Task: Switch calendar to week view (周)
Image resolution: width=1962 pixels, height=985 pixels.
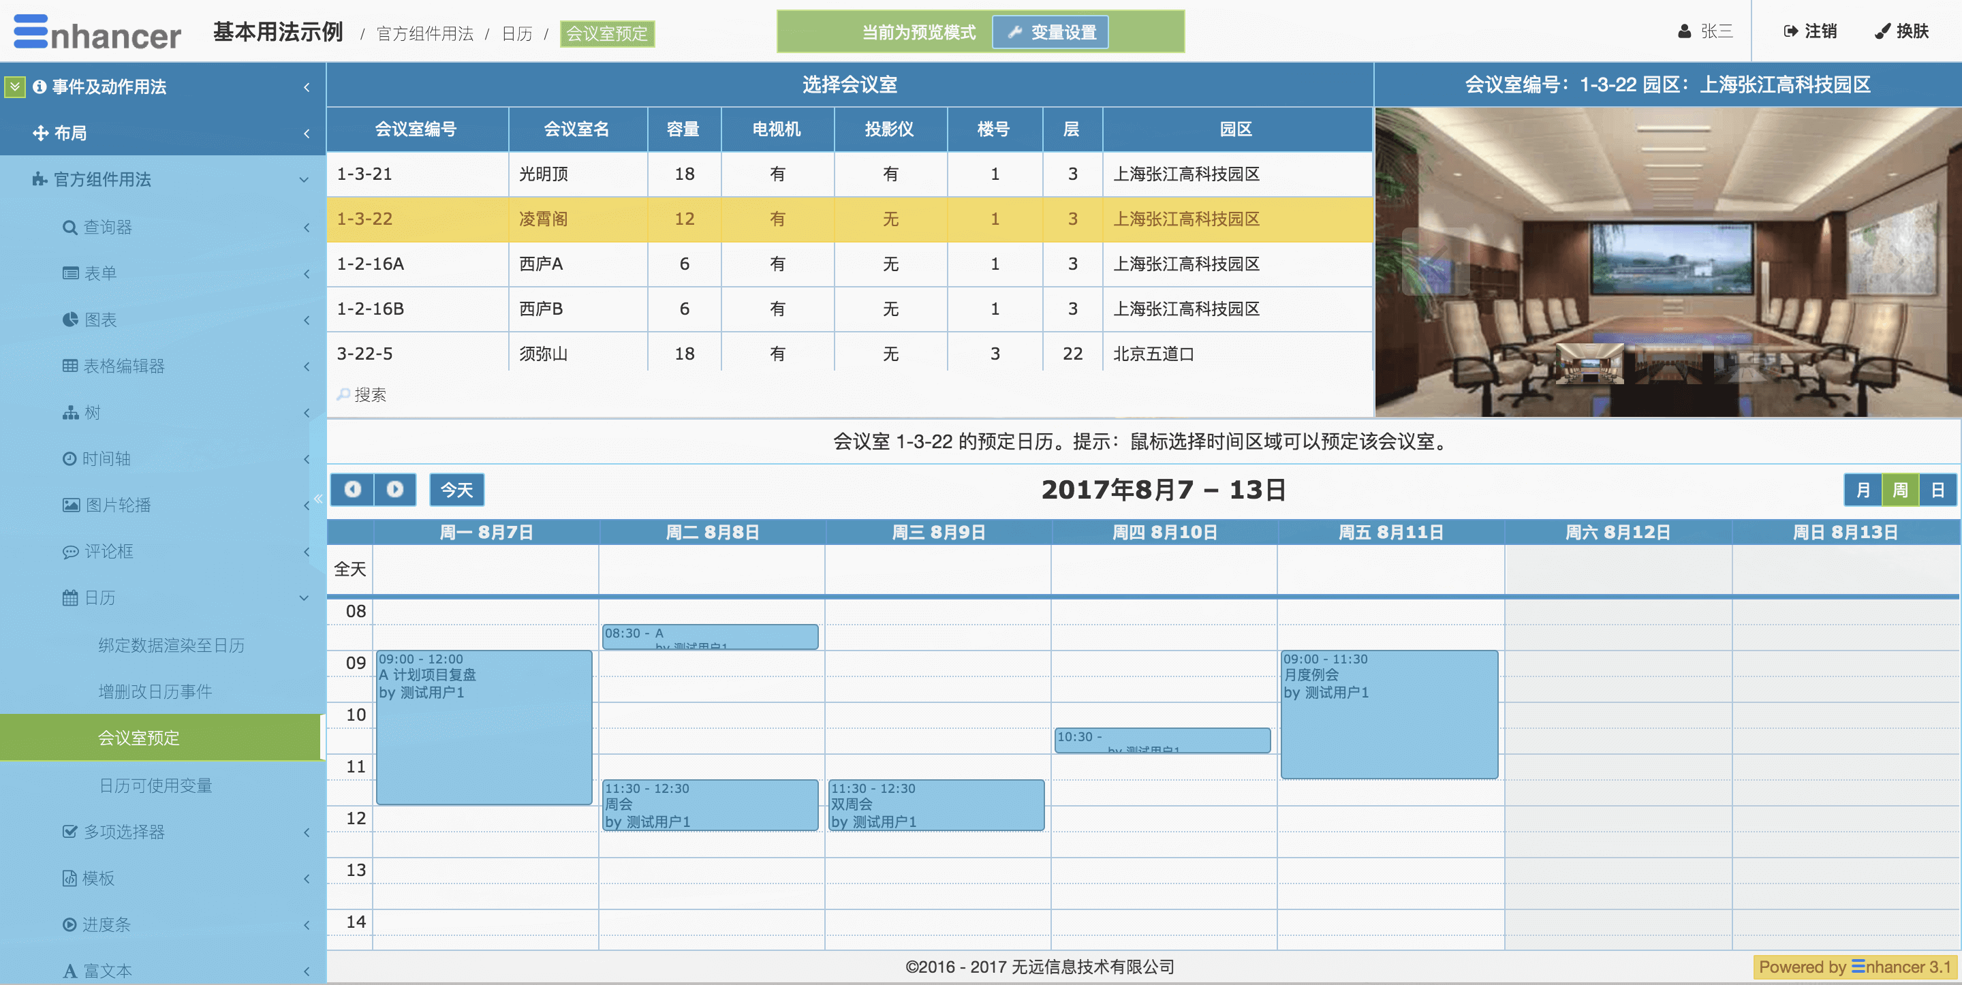Action: (x=1900, y=490)
